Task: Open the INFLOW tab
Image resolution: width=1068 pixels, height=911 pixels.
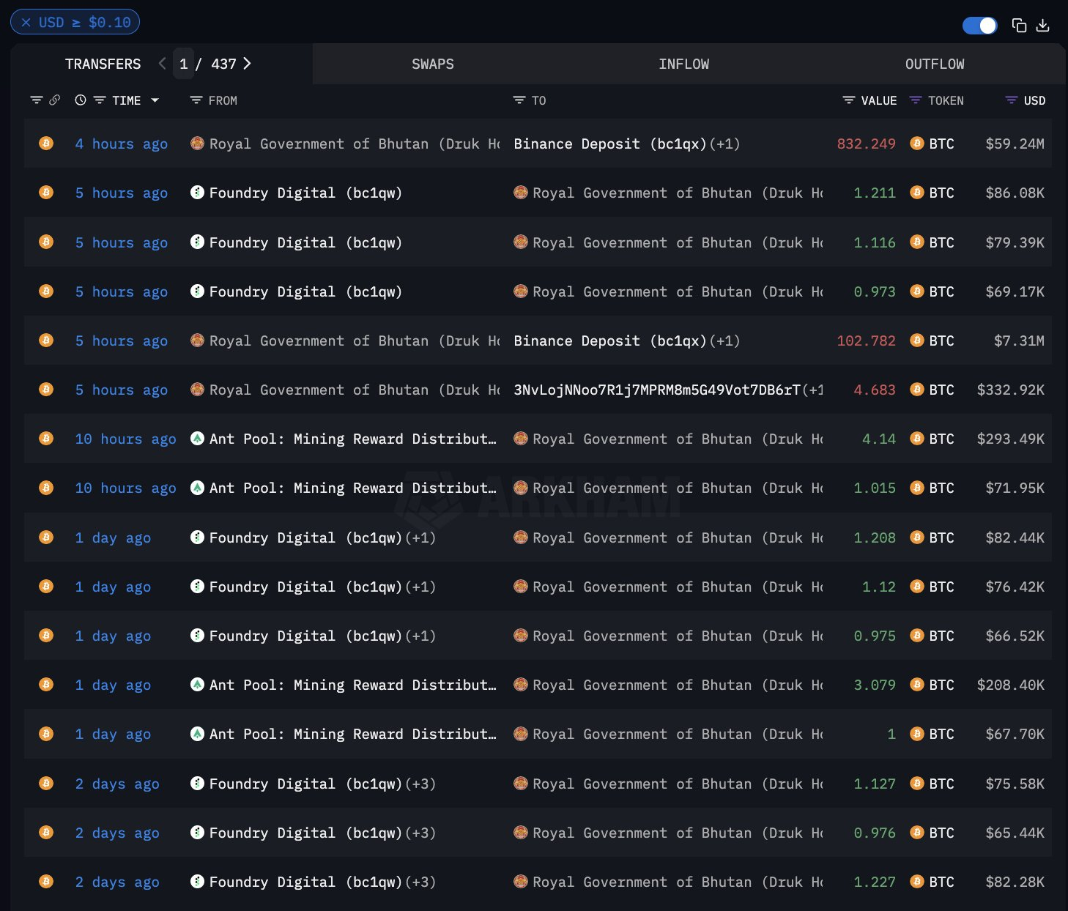Action: click(683, 64)
